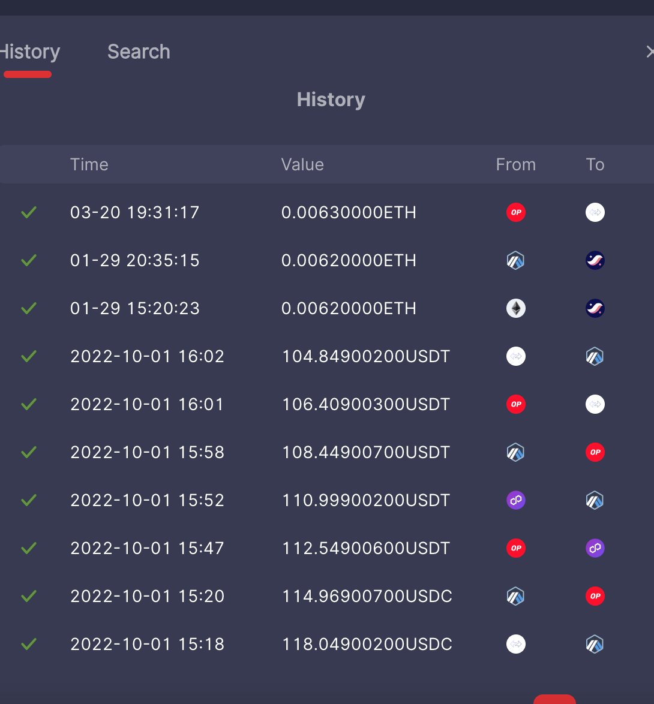Click the To column header
The width and height of the screenshot is (654, 704).
point(595,164)
